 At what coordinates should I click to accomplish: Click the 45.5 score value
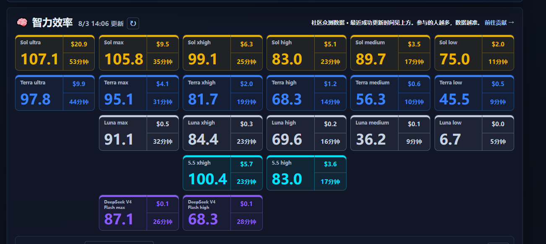pyautogui.click(x=455, y=99)
